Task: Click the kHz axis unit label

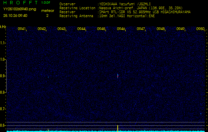Action: coord(3,27)
